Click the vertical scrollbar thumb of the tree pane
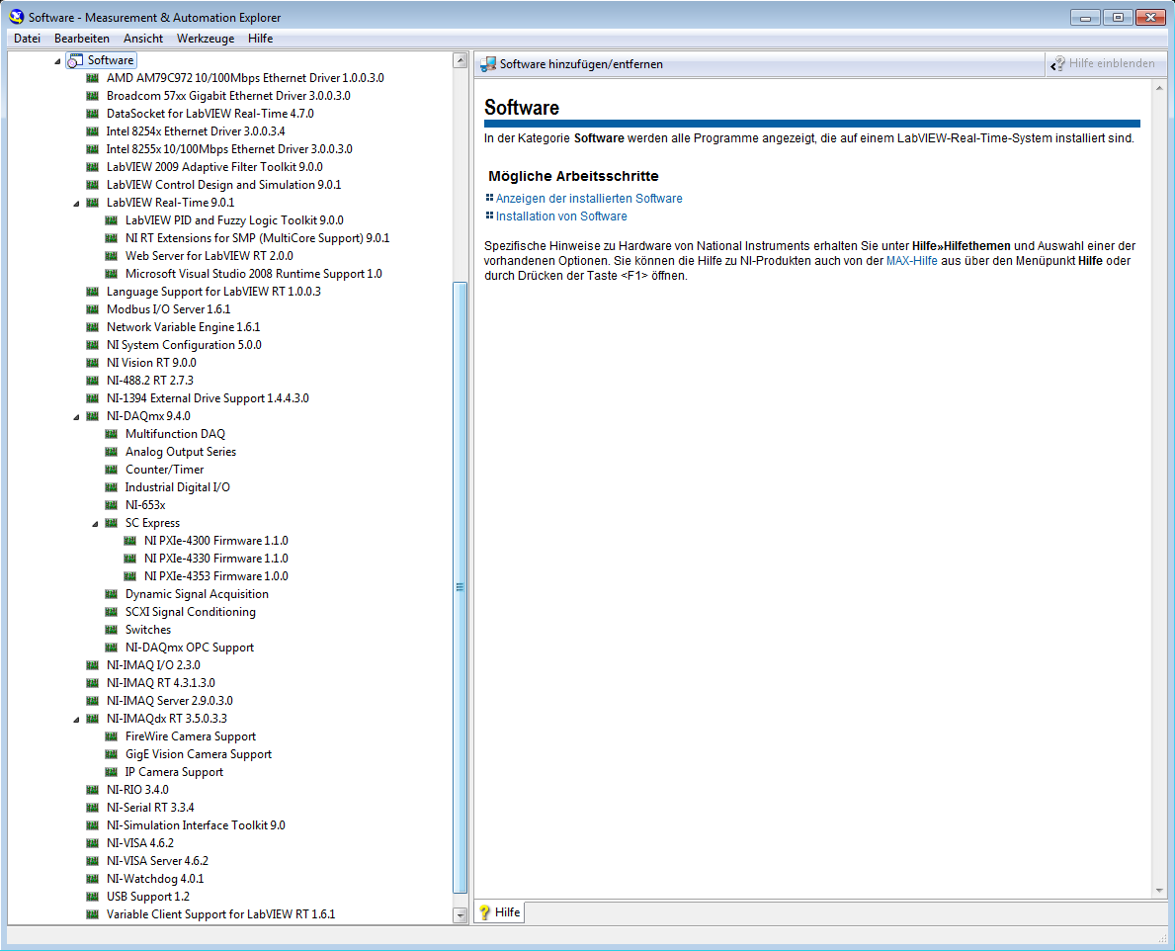This screenshot has width=1175, height=951. pyautogui.click(x=461, y=587)
